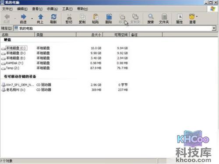
Task: Click the Move To (移至) toolbar icon
Action: (122, 17)
